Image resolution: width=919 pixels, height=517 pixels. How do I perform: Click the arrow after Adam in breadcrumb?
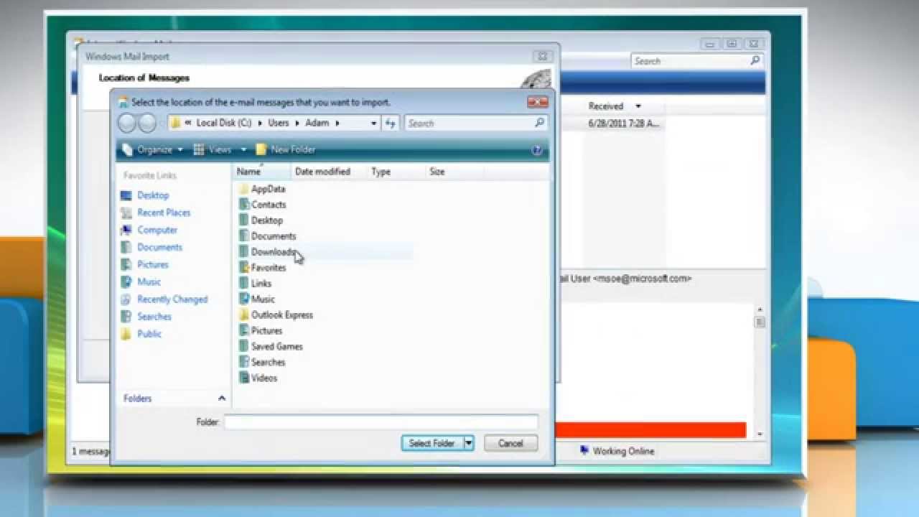(x=337, y=123)
